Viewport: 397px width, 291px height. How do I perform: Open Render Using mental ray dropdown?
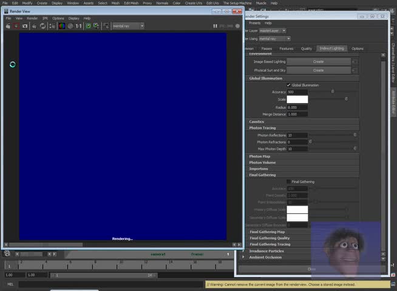tap(274, 39)
